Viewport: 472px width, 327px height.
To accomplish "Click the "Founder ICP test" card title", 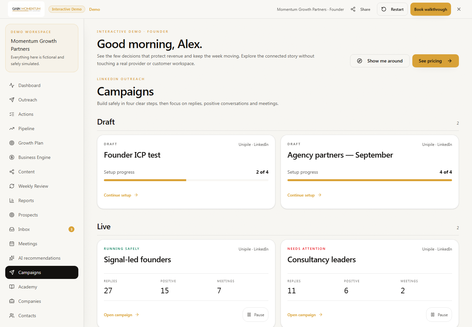I will 132,155.
